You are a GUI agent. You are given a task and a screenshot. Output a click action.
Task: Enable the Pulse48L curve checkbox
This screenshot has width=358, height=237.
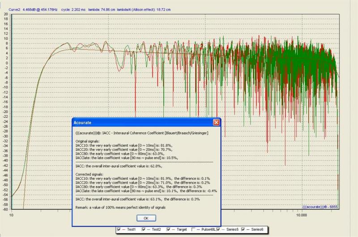(193, 229)
